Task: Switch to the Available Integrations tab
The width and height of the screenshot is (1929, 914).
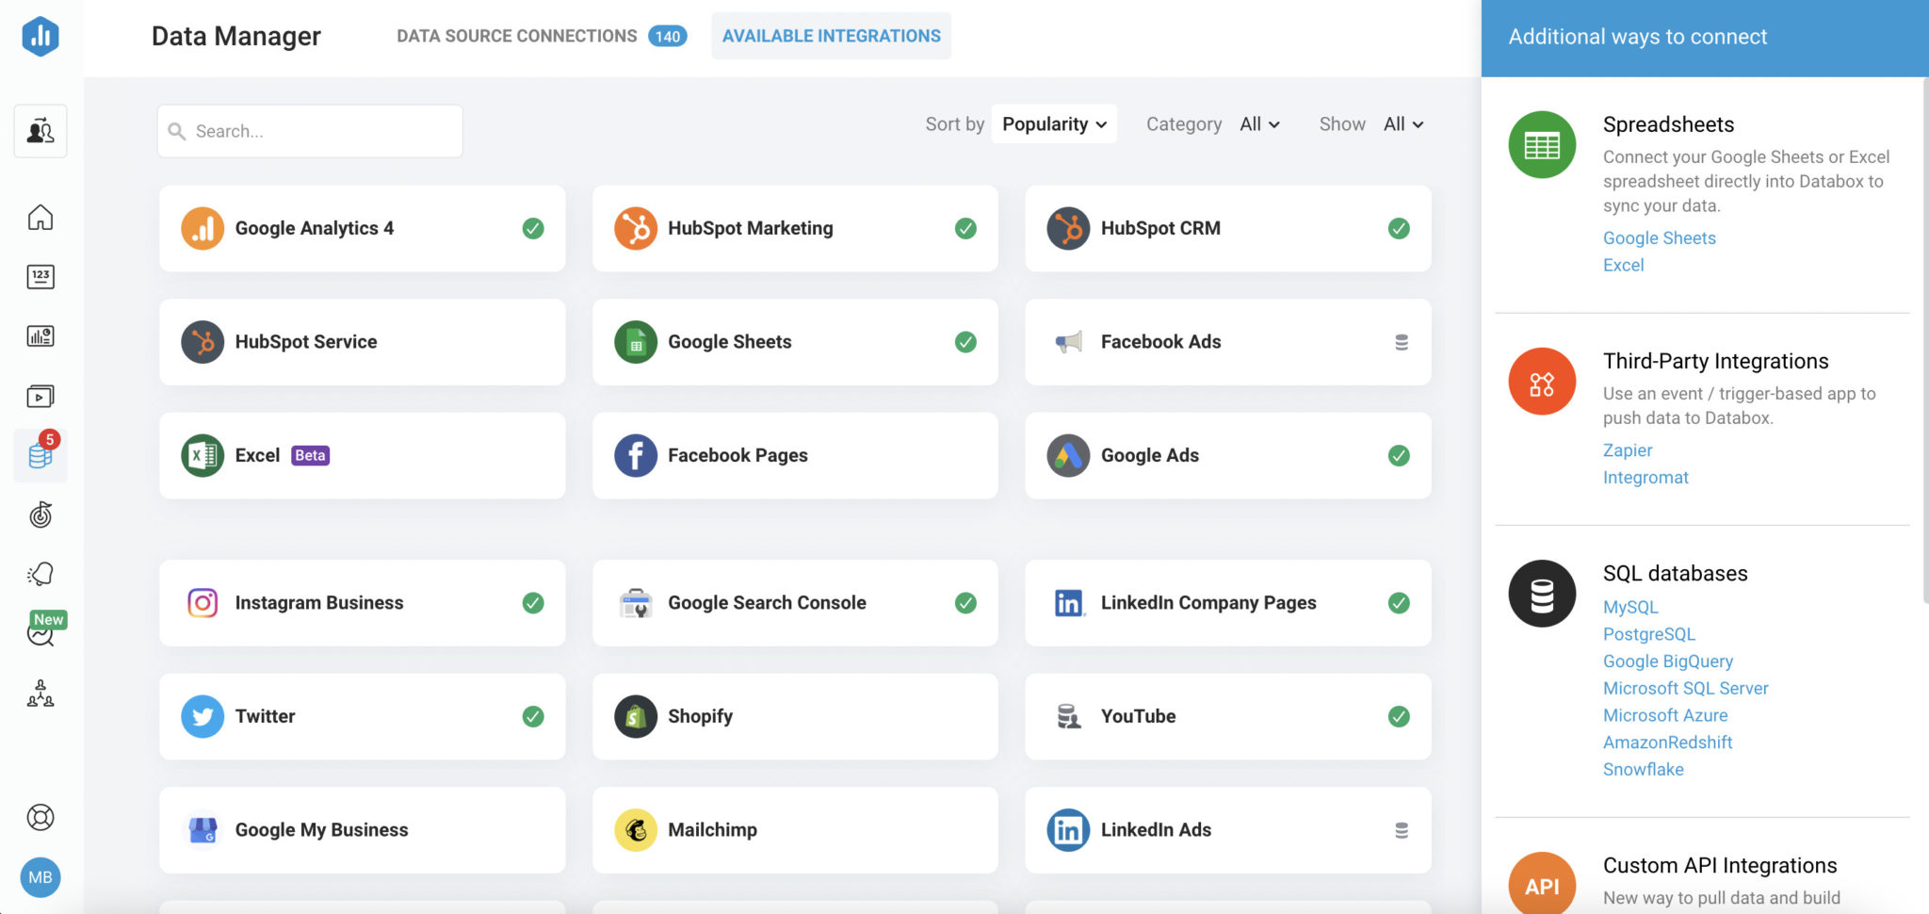Action: (831, 35)
